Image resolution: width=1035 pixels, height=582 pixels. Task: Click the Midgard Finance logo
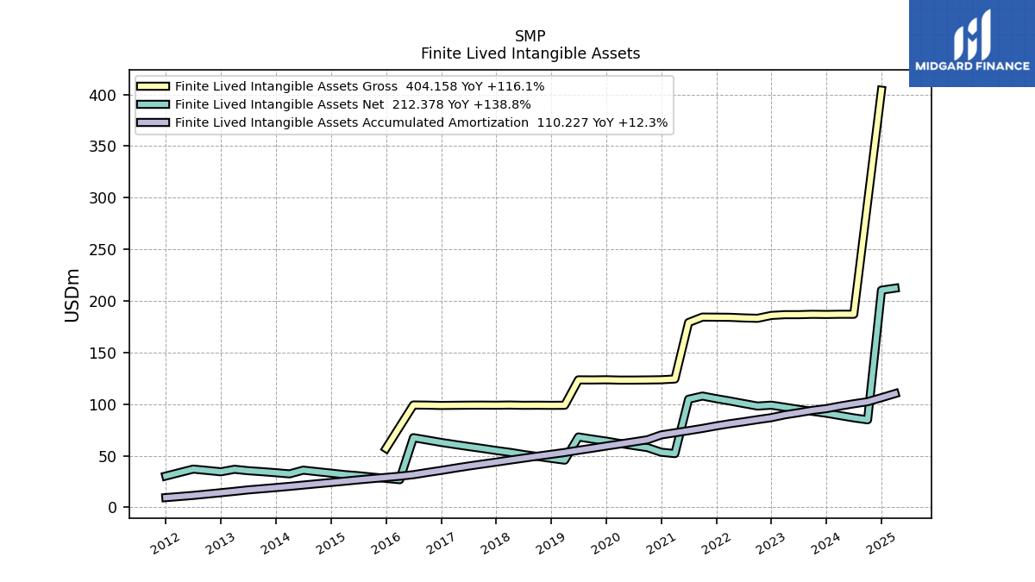972,43
